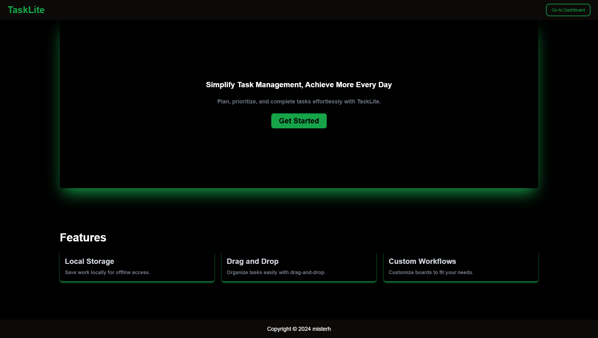Click the TaskLite logo in header
This screenshot has width=598, height=338.
(26, 10)
